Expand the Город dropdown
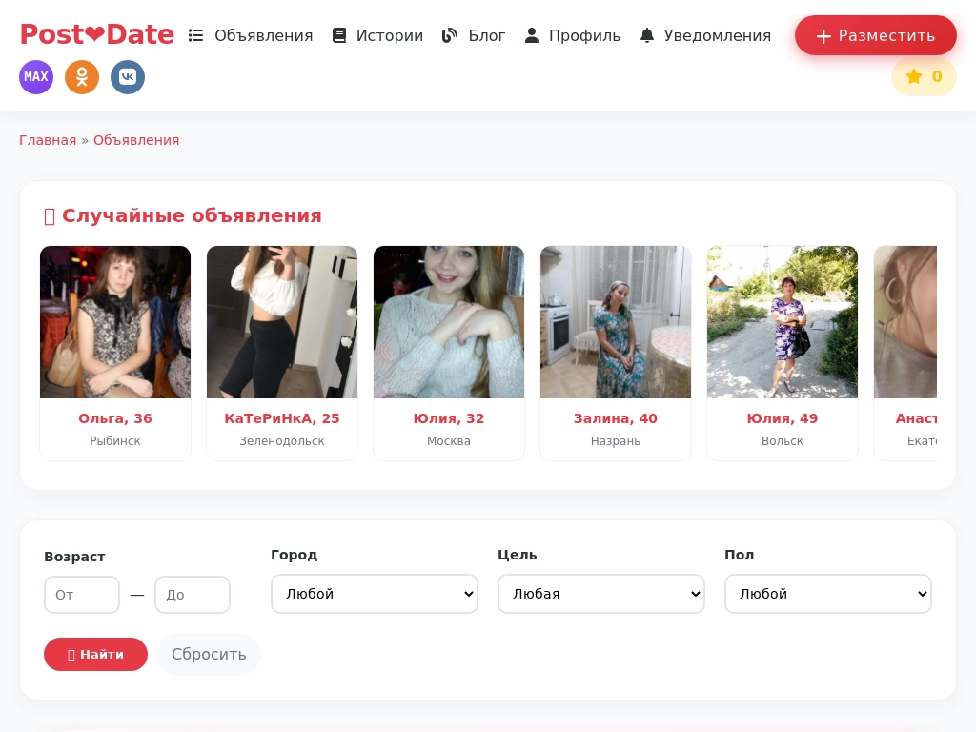This screenshot has height=732, width=976. (374, 594)
